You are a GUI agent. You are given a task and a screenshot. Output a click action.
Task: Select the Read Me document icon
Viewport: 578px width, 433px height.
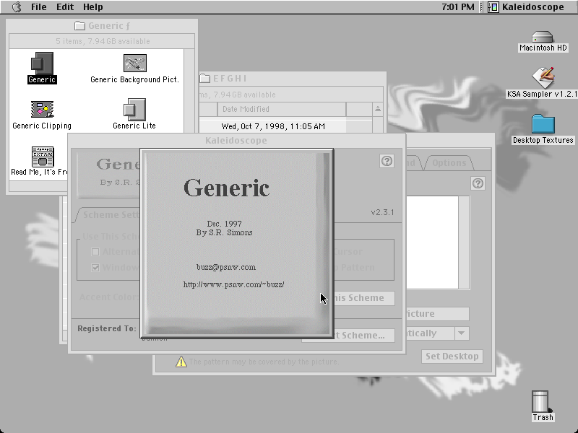coord(43,157)
